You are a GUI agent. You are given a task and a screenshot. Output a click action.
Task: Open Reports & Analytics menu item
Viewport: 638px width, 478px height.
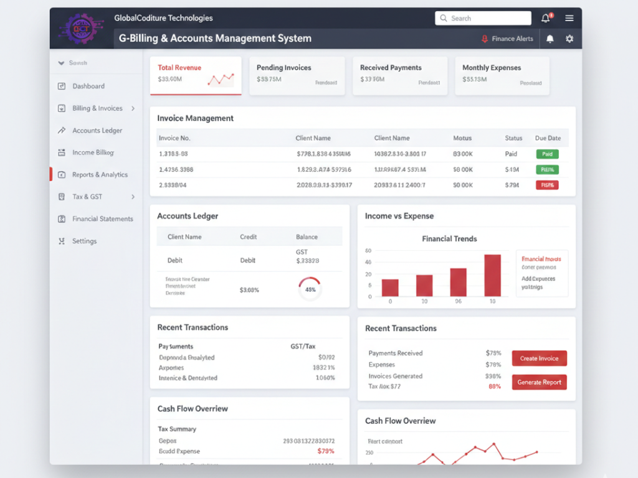click(100, 175)
